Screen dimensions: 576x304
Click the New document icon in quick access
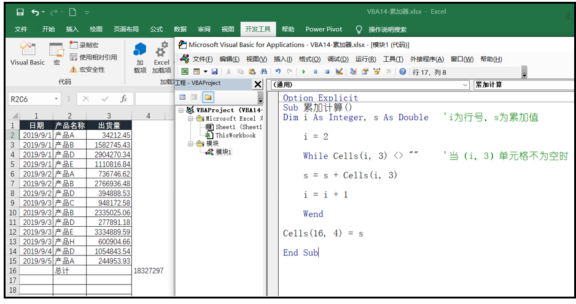[x=72, y=12]
